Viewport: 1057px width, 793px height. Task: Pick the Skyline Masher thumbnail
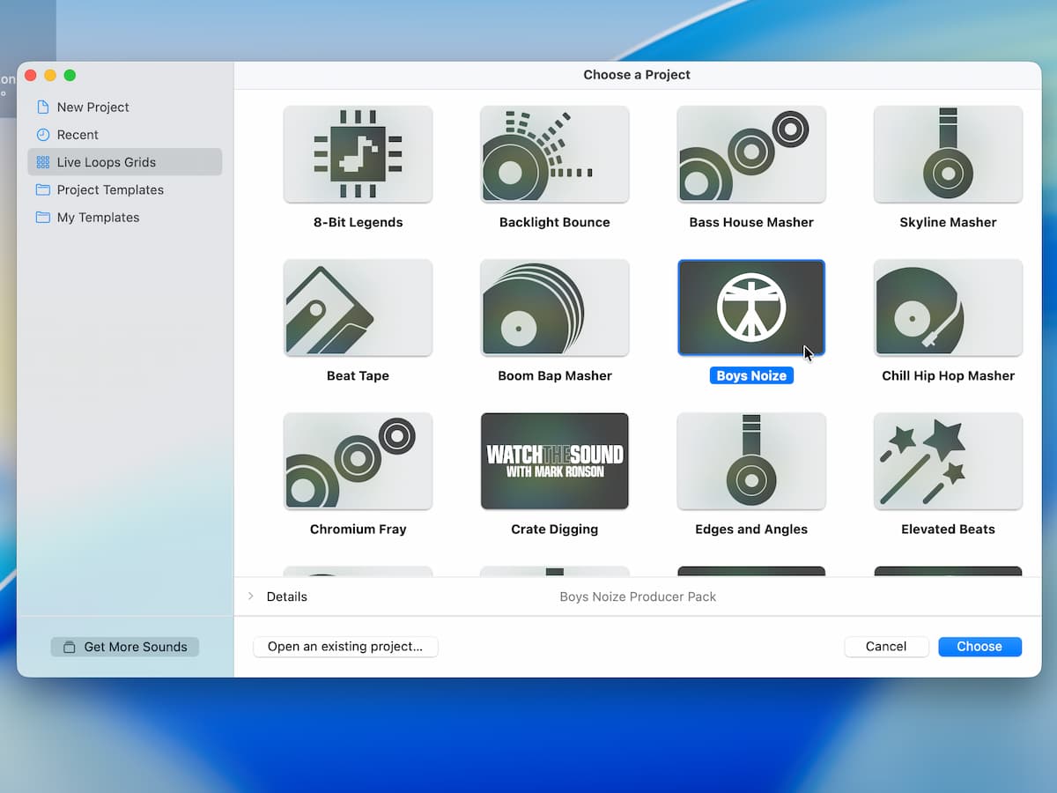948,154
